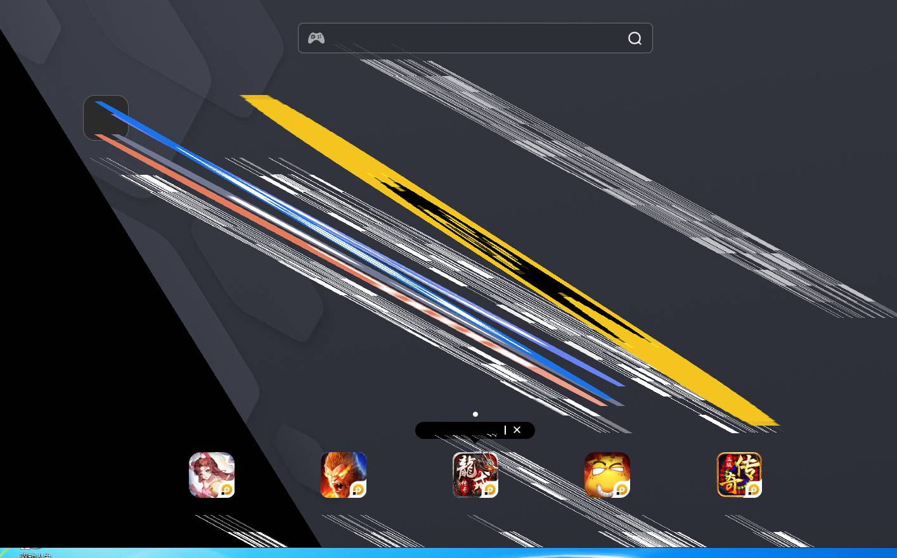This screenshot has width=897, height=558.
Task: Open the dark rounded app tile
Action: pos(106,118)
